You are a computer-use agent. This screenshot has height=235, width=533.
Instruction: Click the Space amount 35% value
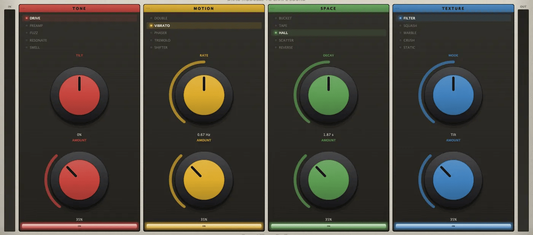pyautogui.click(x=329, y=219)
